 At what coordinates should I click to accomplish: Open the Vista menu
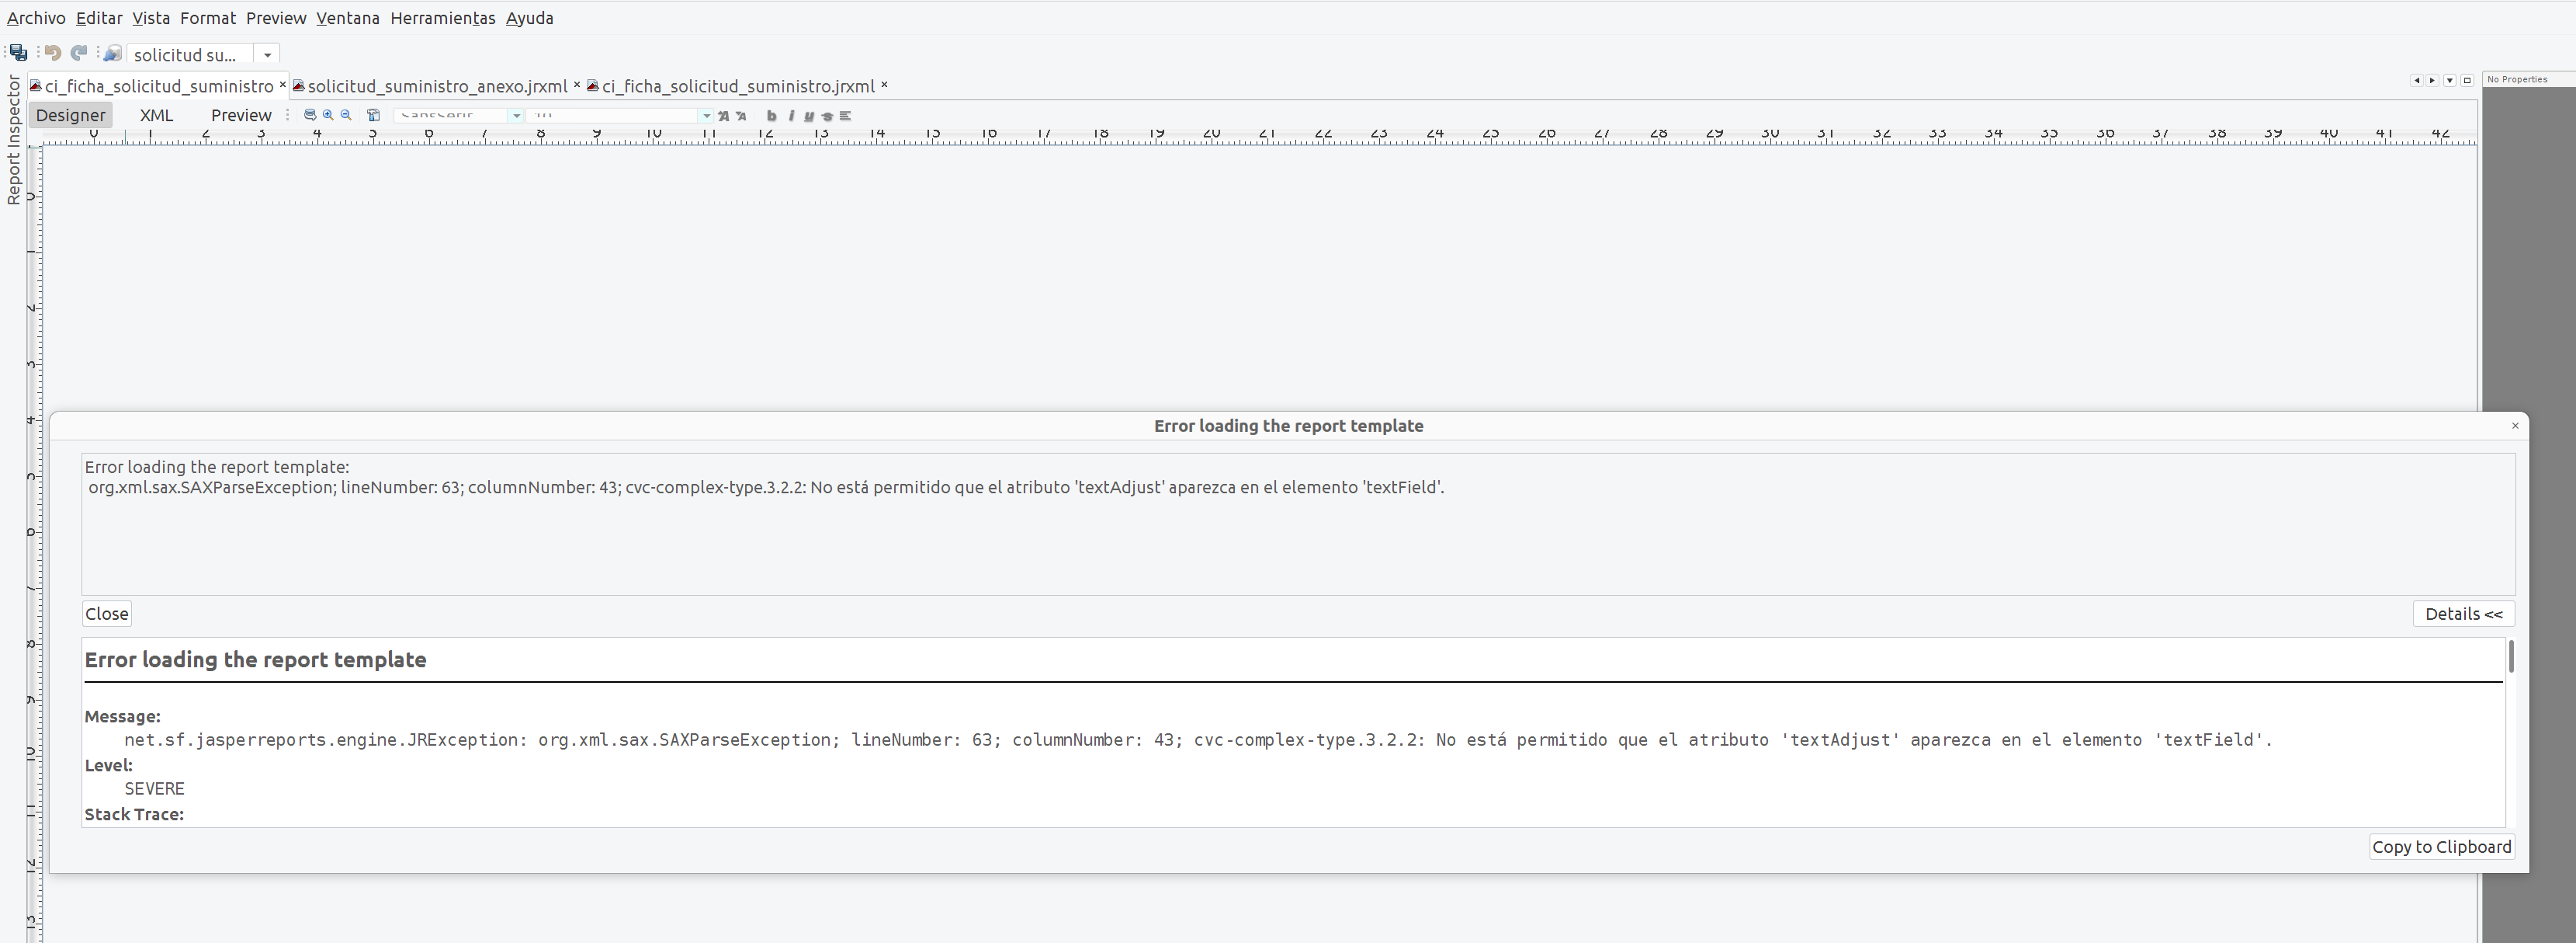pos(151,18)
